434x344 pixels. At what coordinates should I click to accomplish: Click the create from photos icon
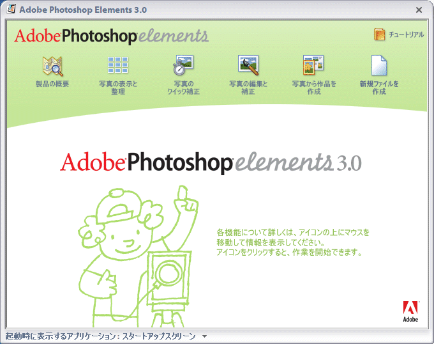click(x=313, y=65)
